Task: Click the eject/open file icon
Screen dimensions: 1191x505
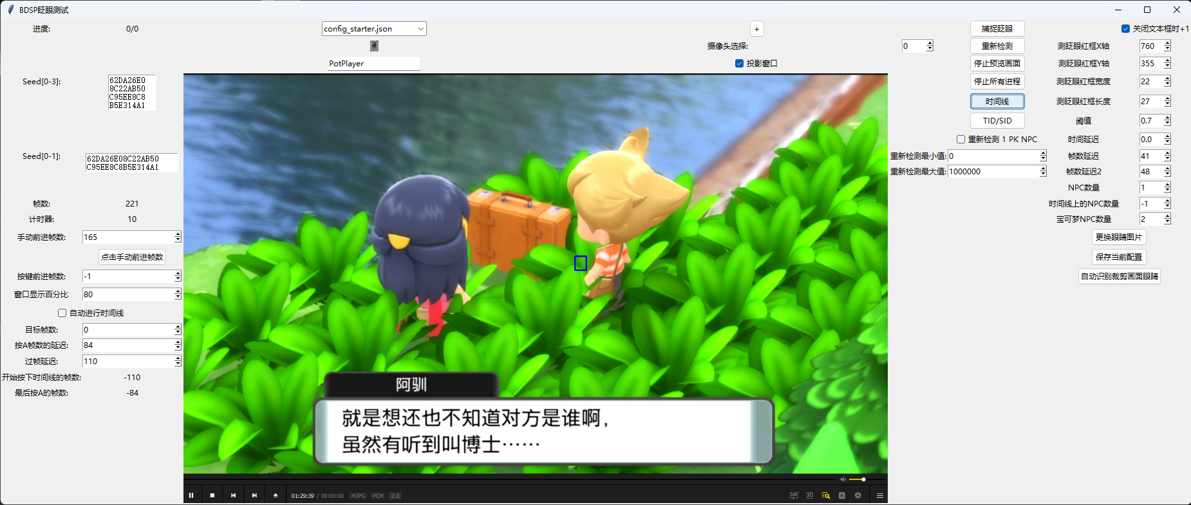Action: coord(276,495)
